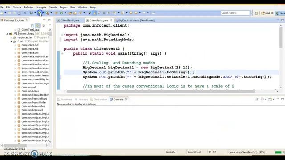The image size is (285, 160).
Task: Click the Run external tools icon
Action: 47,13
